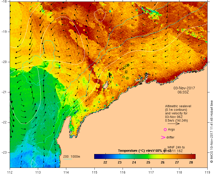Click colorbar tick label '25'
The image size is (215, 174).
point(148,162)
